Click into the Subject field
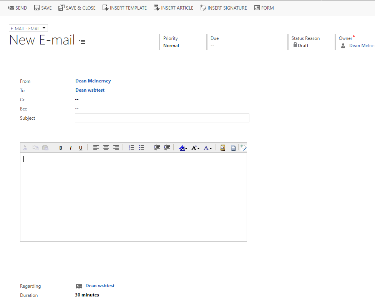Image resolution: width=375 pixels, height=303 pixels. (x=162, y=118)
